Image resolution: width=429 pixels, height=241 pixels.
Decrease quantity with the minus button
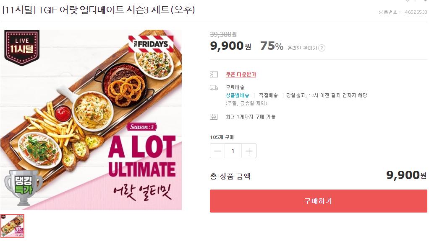(x=217, y=151)
